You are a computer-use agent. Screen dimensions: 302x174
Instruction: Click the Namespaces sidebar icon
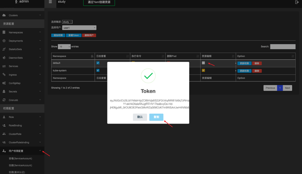(4, 32)
